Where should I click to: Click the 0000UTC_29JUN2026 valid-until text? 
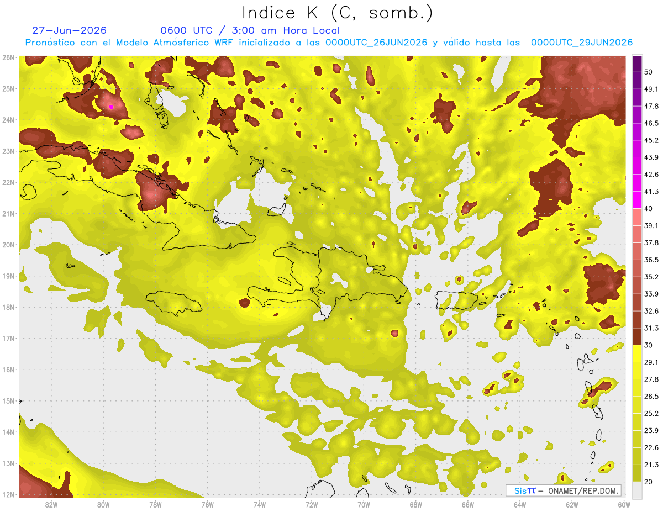tap(581, 43)
